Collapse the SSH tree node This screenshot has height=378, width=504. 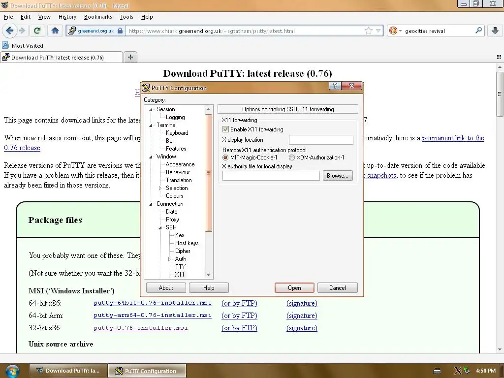point(160,227)
